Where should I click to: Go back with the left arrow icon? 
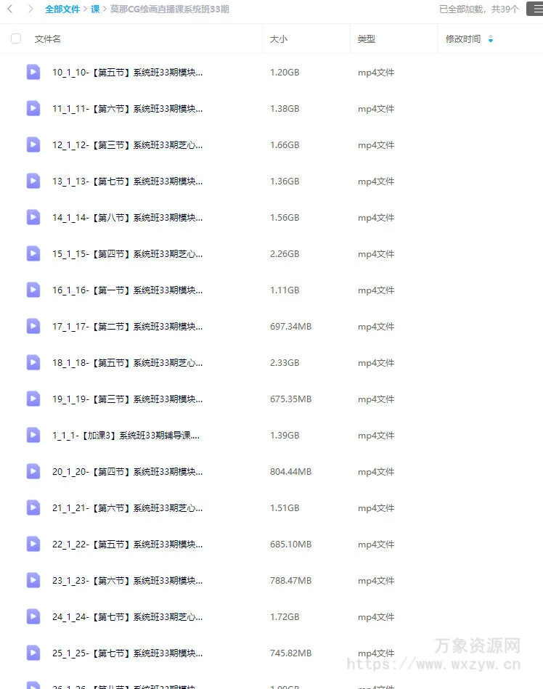10,9
